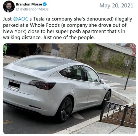Click the blue verified badge
The height and width of the screenshot is (136, 138).
45,4
